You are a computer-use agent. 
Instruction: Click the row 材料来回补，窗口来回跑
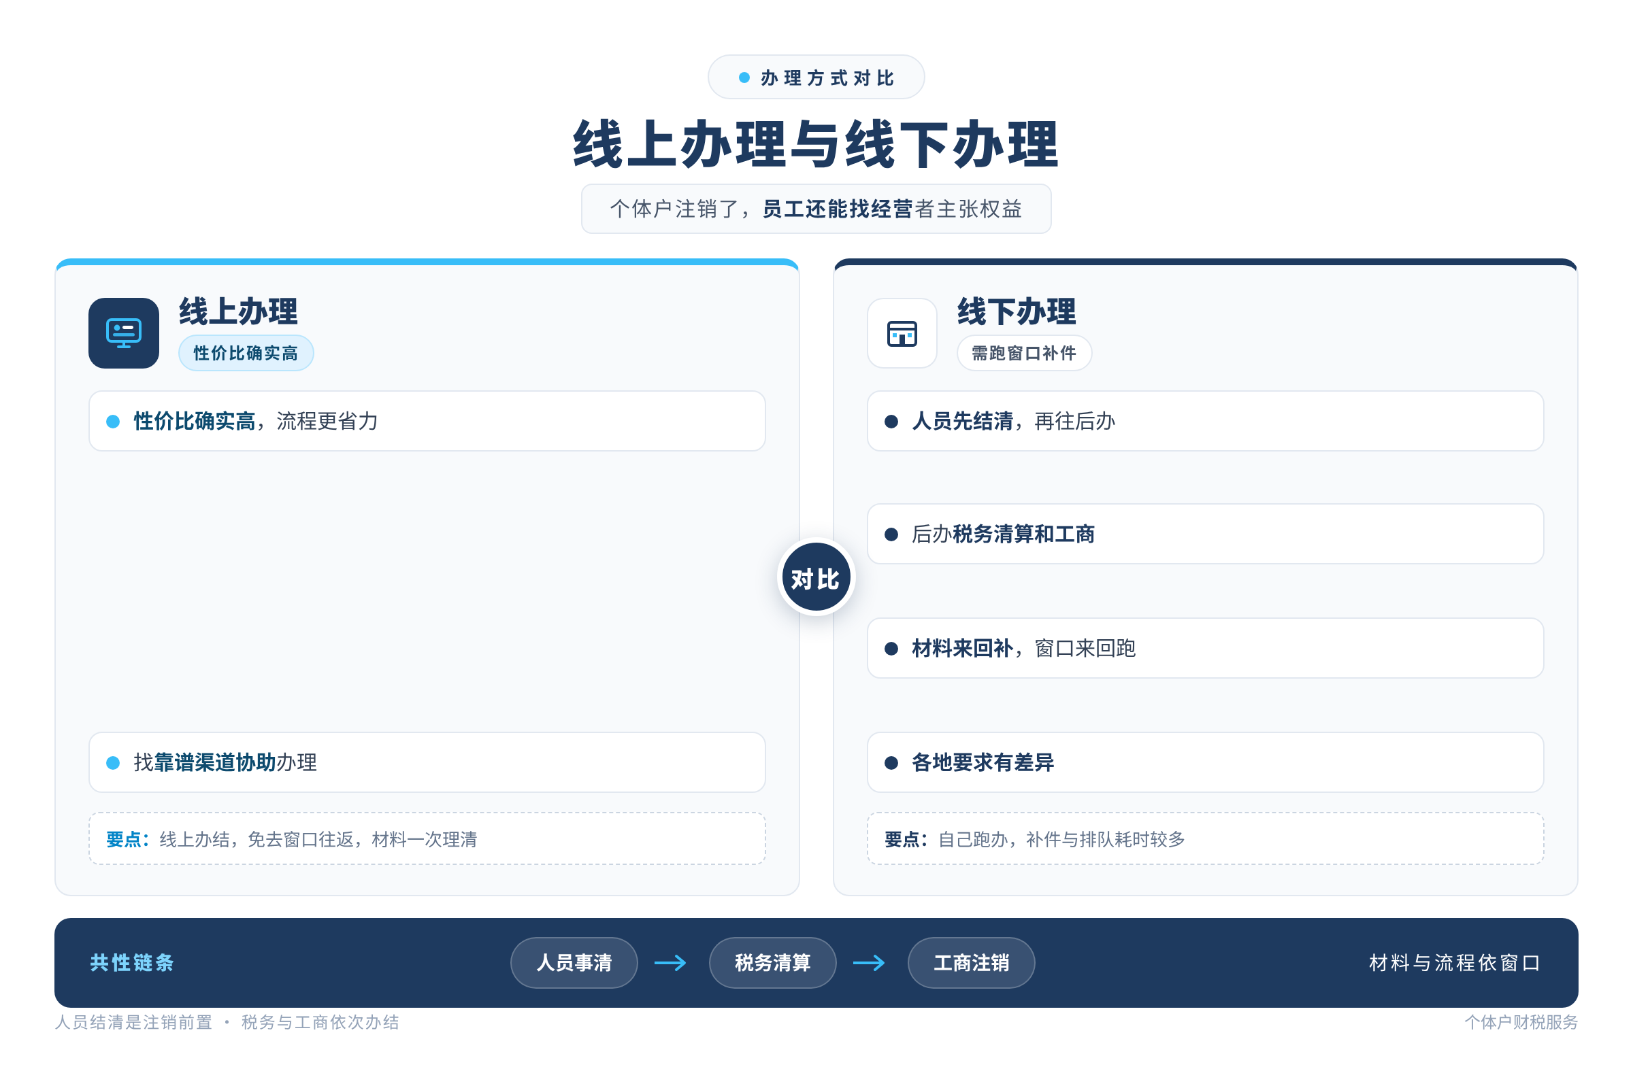(1205, 648)
